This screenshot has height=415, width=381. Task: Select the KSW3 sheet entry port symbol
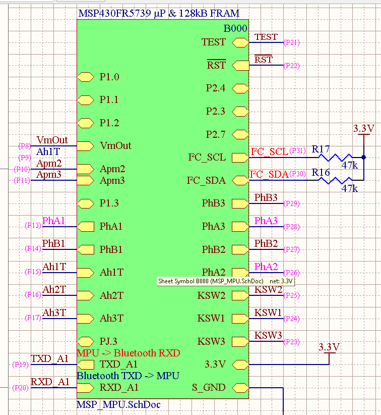point(240,341)
